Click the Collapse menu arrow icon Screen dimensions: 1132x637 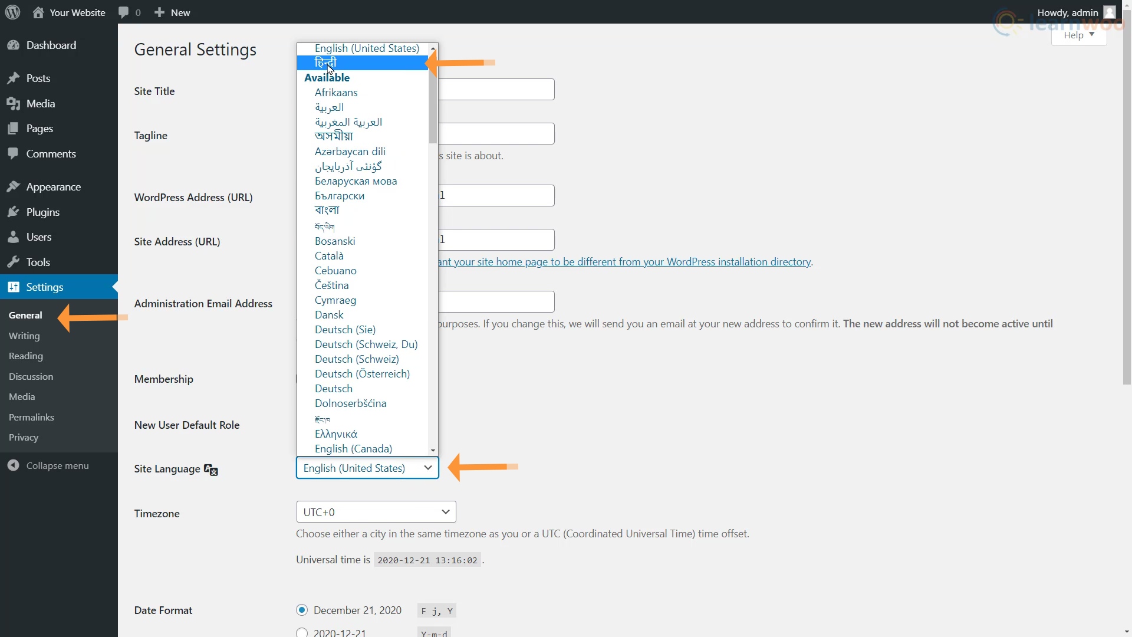(13, 466)
